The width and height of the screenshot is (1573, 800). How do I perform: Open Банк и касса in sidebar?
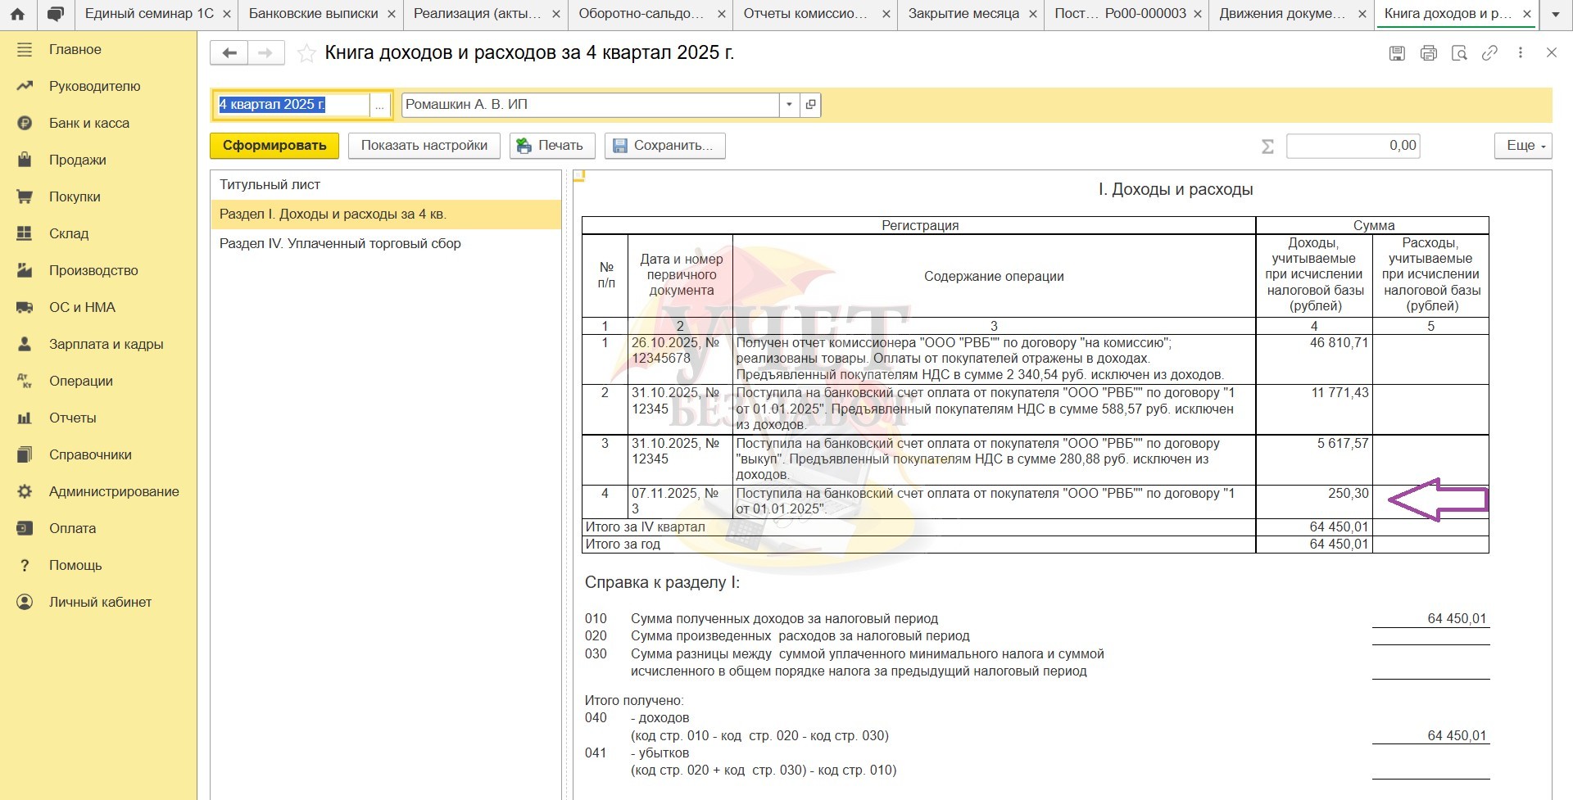point(89,124)
